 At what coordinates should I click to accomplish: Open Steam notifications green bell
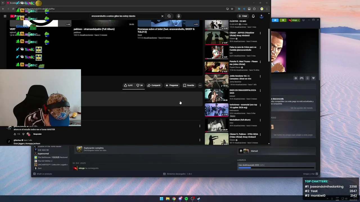[x=283, y=20]
